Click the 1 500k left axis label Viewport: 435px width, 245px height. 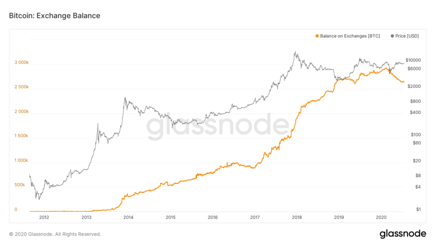click(x=21, y=136)
